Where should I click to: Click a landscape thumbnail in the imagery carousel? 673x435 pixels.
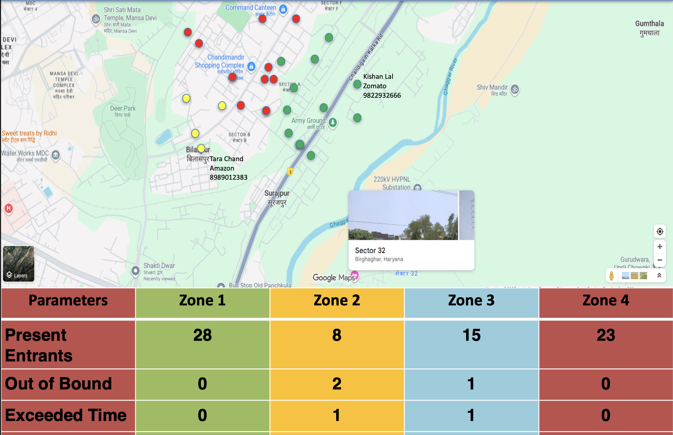point(634,276)
